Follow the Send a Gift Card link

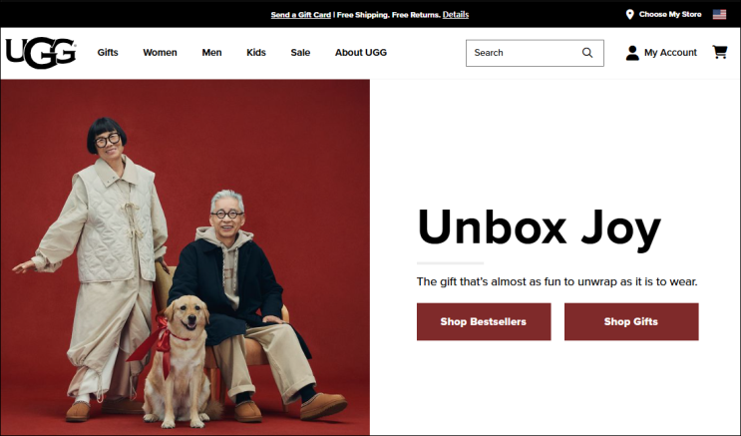pos(300,15)
